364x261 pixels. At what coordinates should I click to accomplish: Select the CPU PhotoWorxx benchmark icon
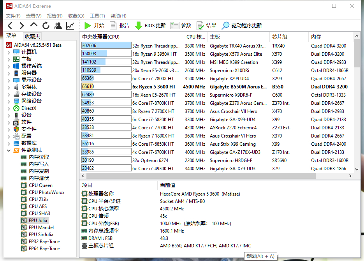point(23,192)
